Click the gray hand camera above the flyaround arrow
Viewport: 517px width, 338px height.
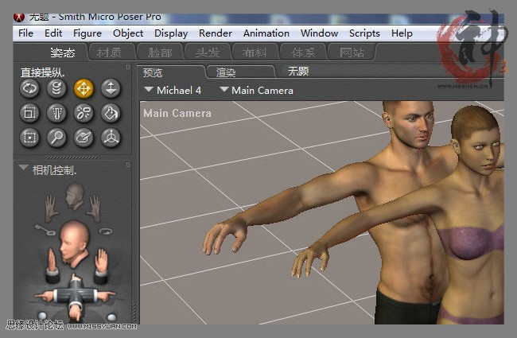95,208
